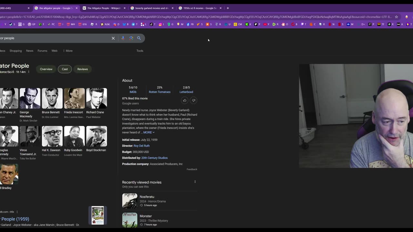This screenshot has height=232, width=413.
Task: Open the Instagram bookmark
Action: pyautogui.click(x=161, y=24)
